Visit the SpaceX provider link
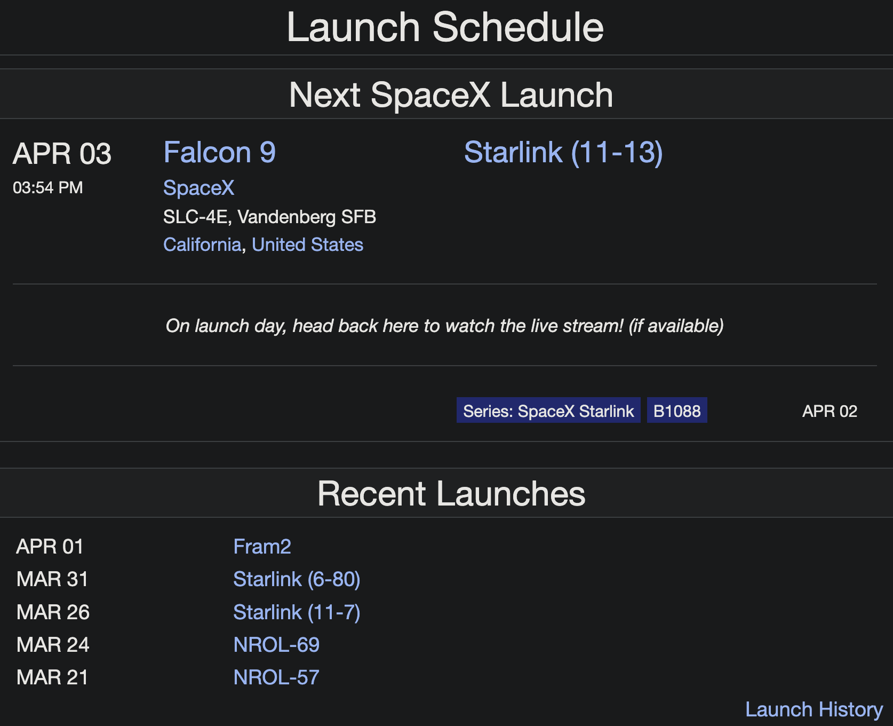This screenshot has width=893, height=726. click(198, 188)
